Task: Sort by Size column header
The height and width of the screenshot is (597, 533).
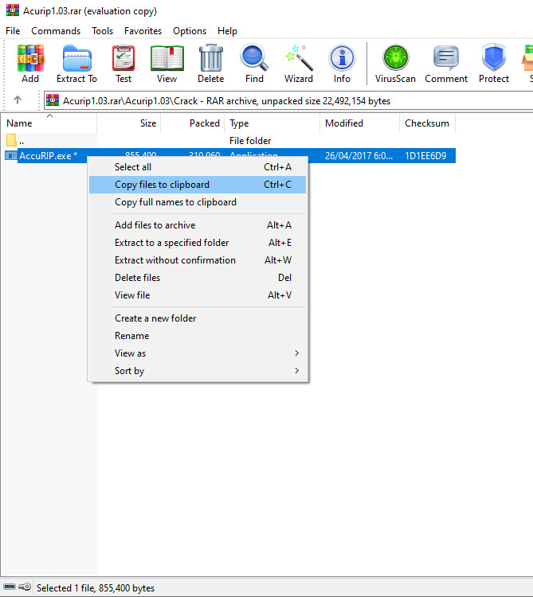Action: [x=129, y=123]
